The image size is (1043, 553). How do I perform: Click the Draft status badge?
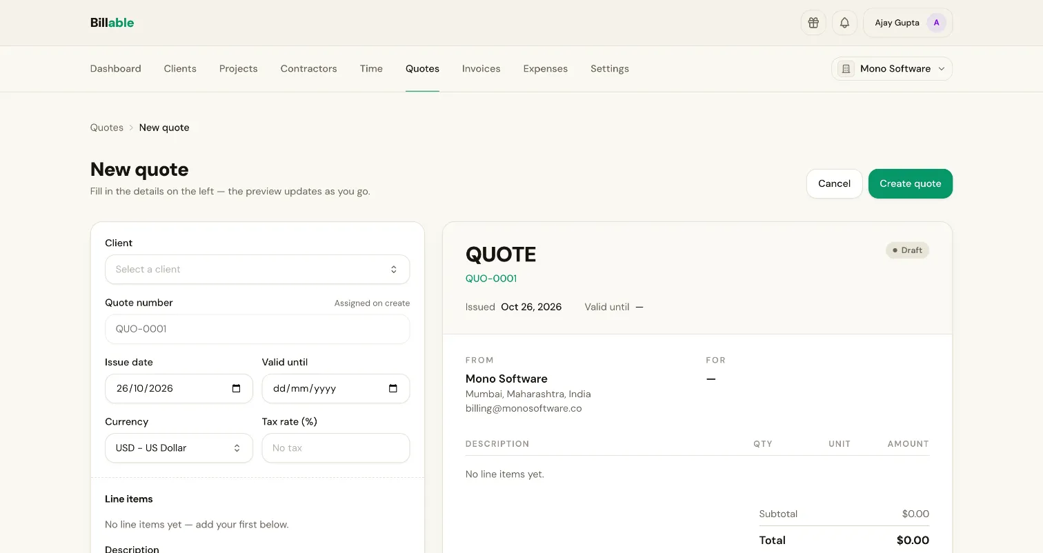pyautogui.click(x=907, y=250)
